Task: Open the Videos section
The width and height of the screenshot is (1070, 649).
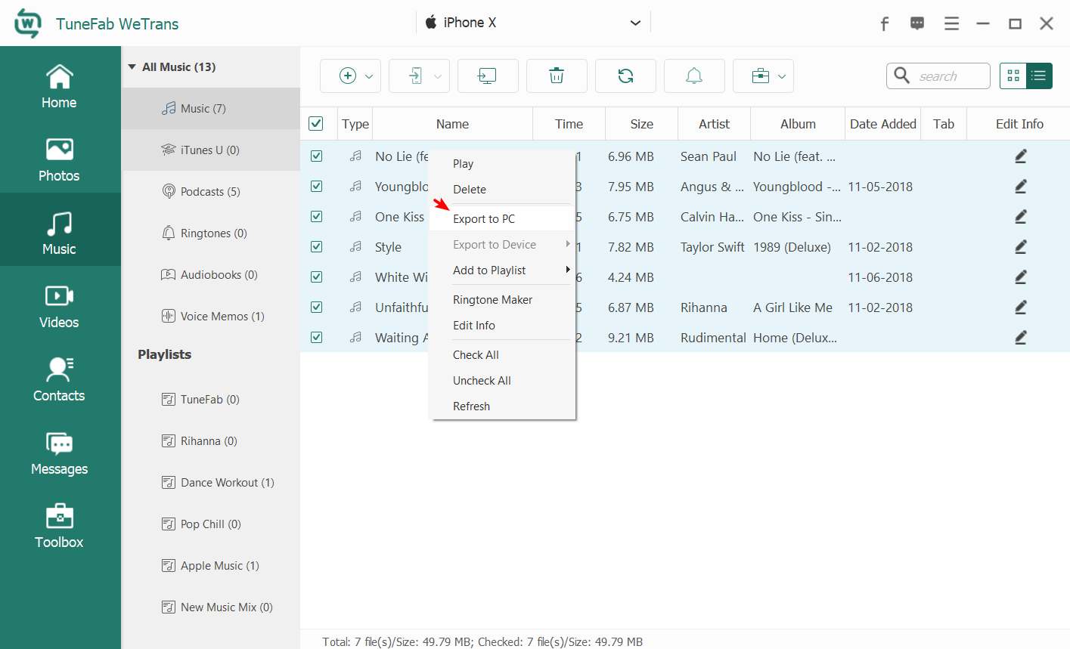Action: point(59,307)
